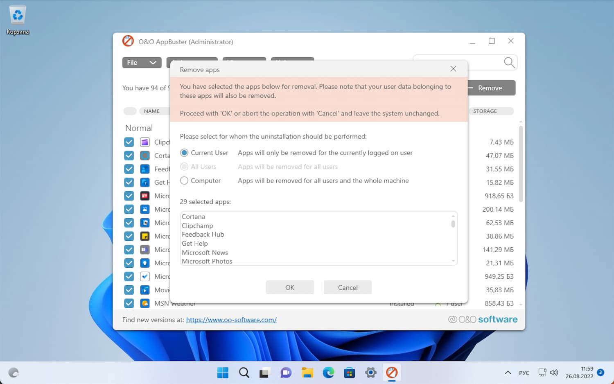Viewport: 614px width, 384px height.
Task: Select Cortana in the selected apps list
Action: click(x=193, y=217)
